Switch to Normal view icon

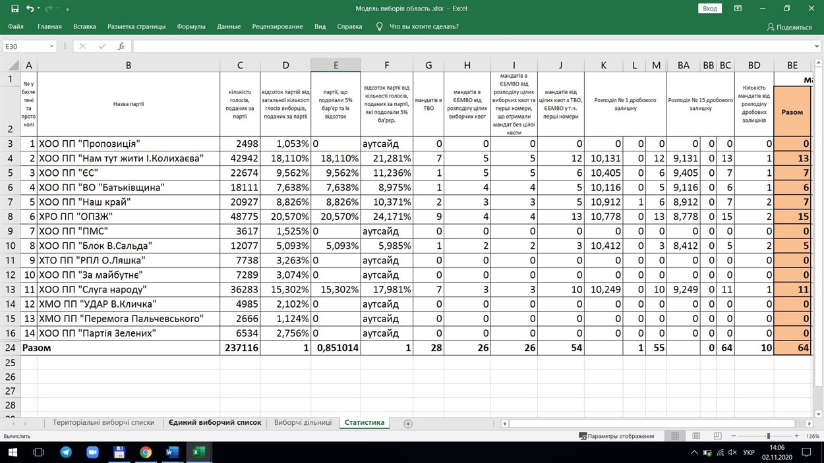pos(675,436)
